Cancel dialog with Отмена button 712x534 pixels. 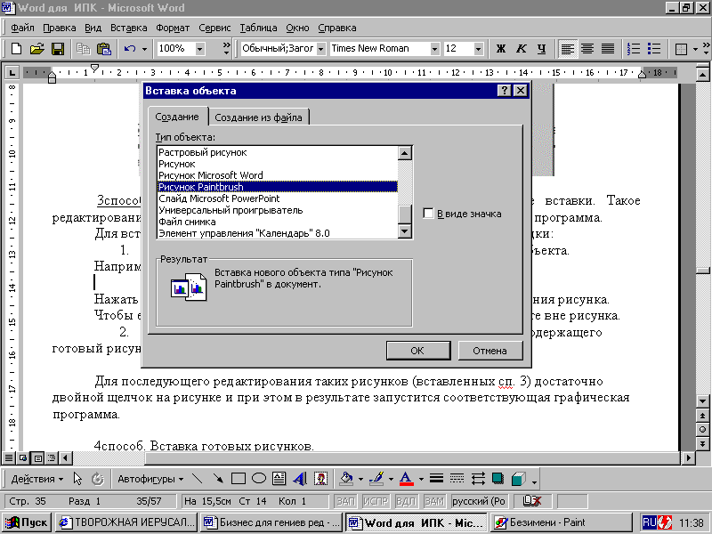490,351
